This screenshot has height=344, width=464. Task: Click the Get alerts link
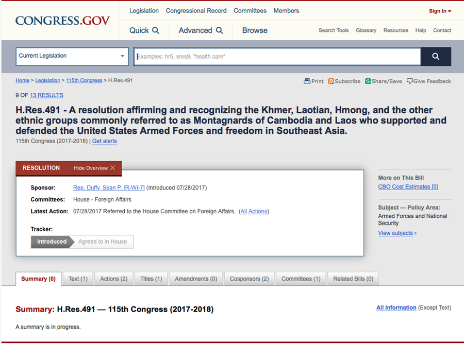(104, 141)
